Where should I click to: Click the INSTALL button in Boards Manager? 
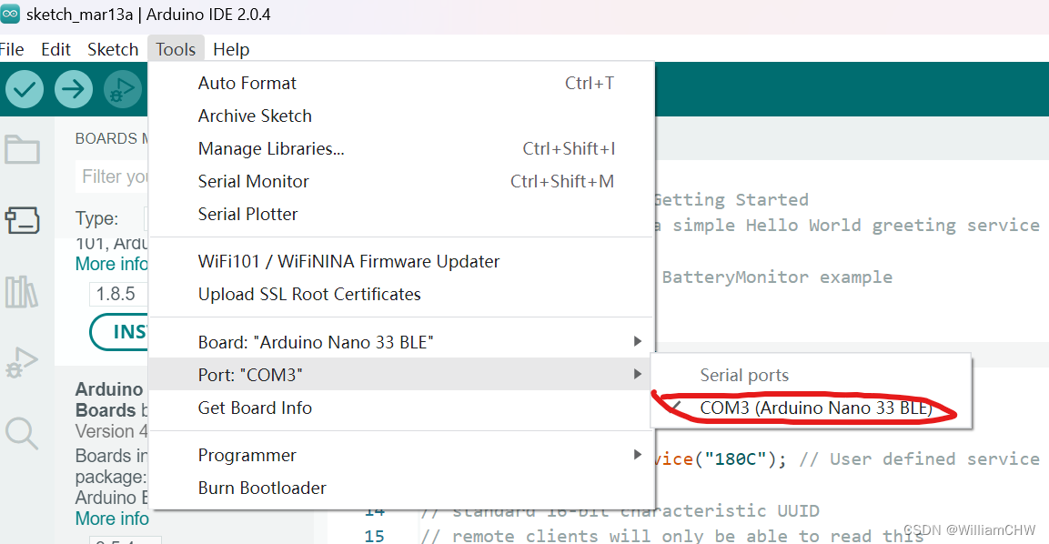click(x=119, y=332)
